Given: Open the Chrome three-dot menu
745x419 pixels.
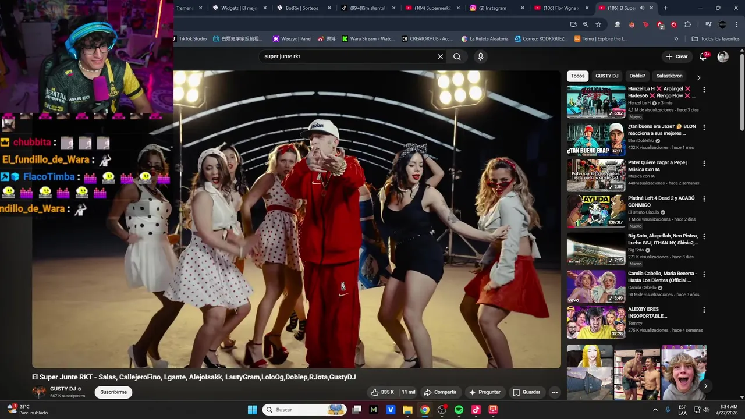Looking at the screenshot, I should tap(736, 24).
